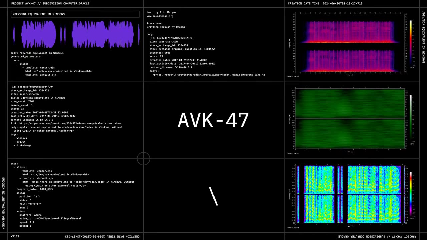The width and height of the screenshot is (427, 240).
Task: Click the '- windows' tag
Action: pyautogui.click(x=20, y=138)
